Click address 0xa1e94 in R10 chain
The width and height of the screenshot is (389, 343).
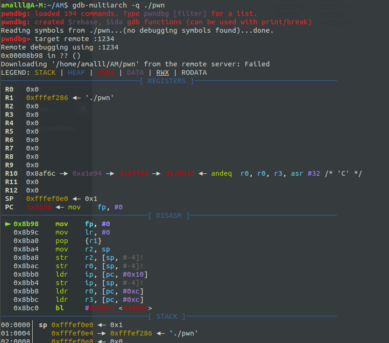coord(87,173)
